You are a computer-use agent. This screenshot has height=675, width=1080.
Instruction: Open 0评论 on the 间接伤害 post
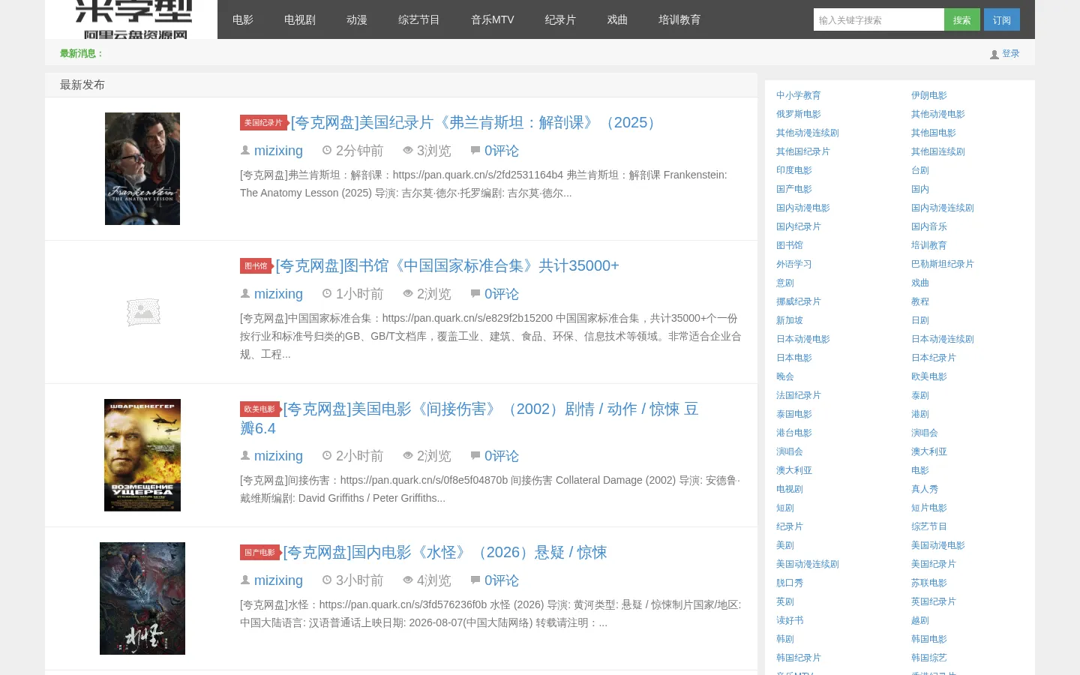point(502,456)
